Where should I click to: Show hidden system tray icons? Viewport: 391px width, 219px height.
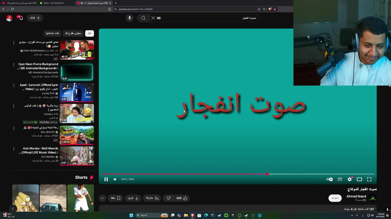coord(352,215)
